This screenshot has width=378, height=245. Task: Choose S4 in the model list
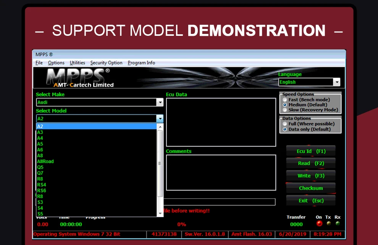[x=97, y=208]
